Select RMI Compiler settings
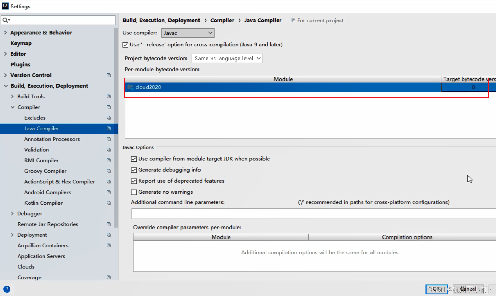Screen dimensions: 496x296 (41, 160)
